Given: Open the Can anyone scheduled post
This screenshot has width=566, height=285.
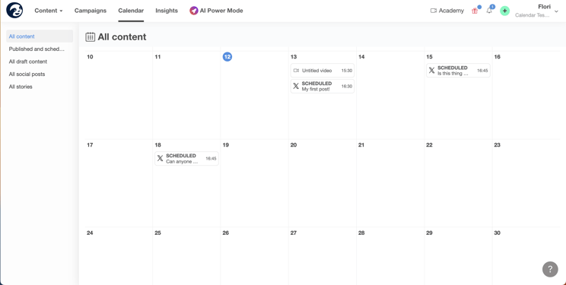Looking at the screenshot, I should (186, 158).
